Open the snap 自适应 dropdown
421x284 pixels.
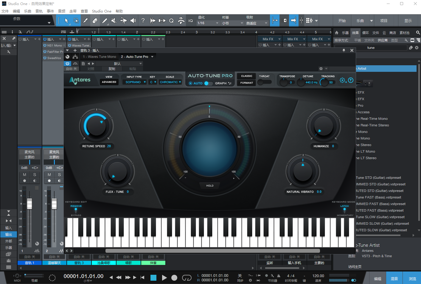click(x=257, y=23)
